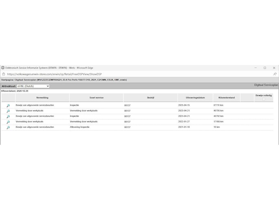Click the Kilometerstand column header
This screenshot has width=279, height=210.
(226, 98)
